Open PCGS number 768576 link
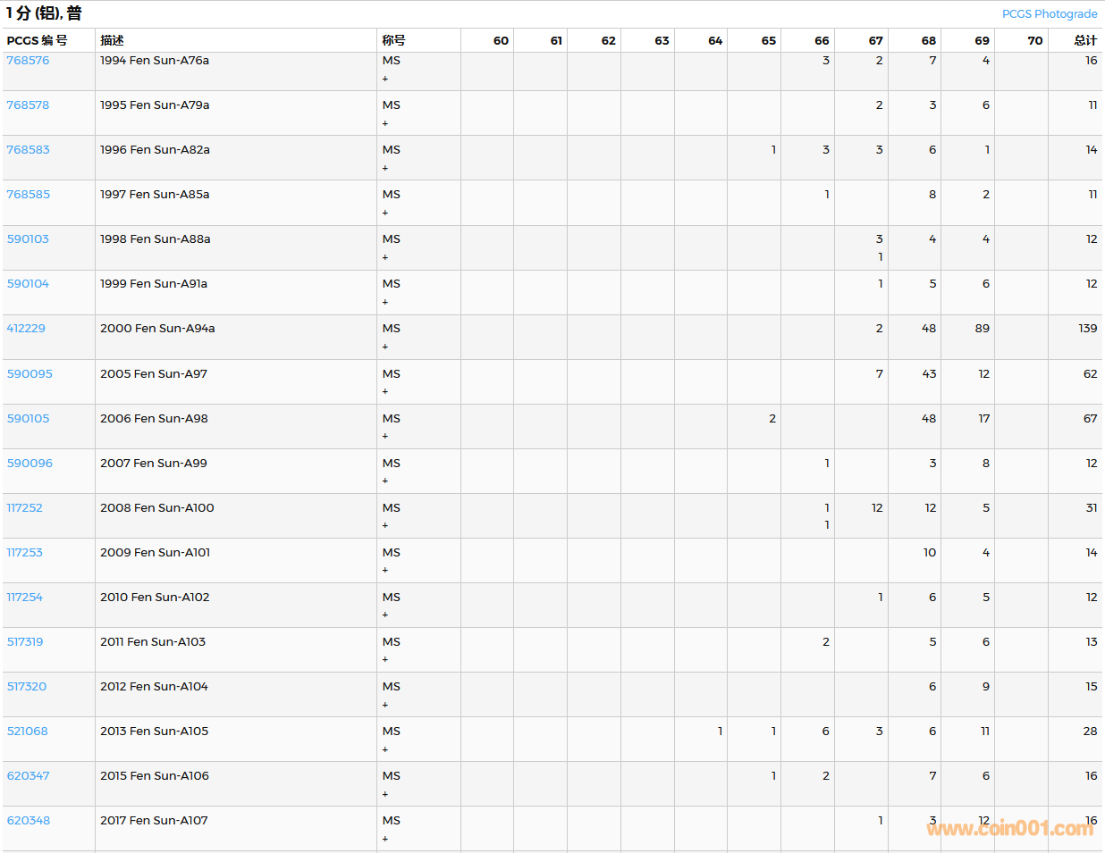The height and width of the screenshot is (853, 1105). click(28, 61)
